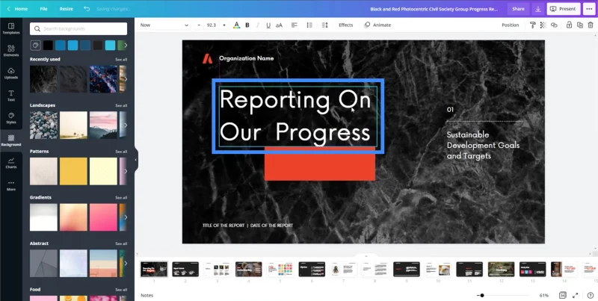The height and width of the screenshot is (301, 598).
Task: Open the font family dropdown showing Now
Action: point(164,25)
